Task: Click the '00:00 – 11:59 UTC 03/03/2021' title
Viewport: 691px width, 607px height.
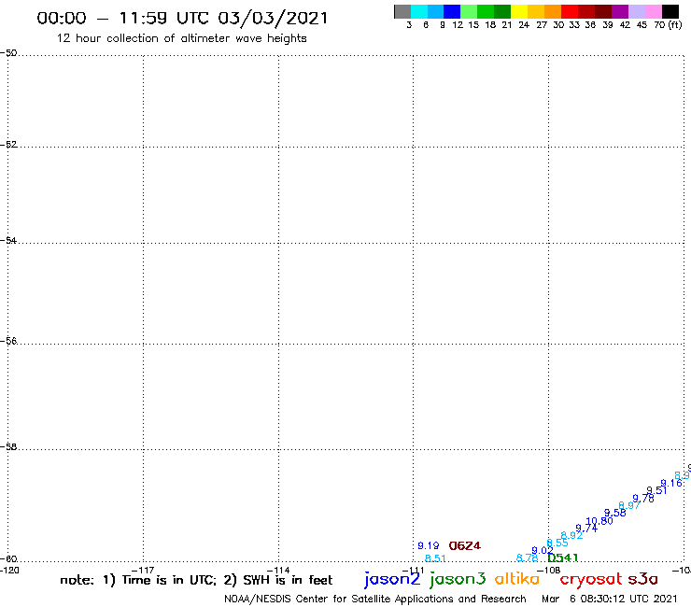Action: pos(182,19)
